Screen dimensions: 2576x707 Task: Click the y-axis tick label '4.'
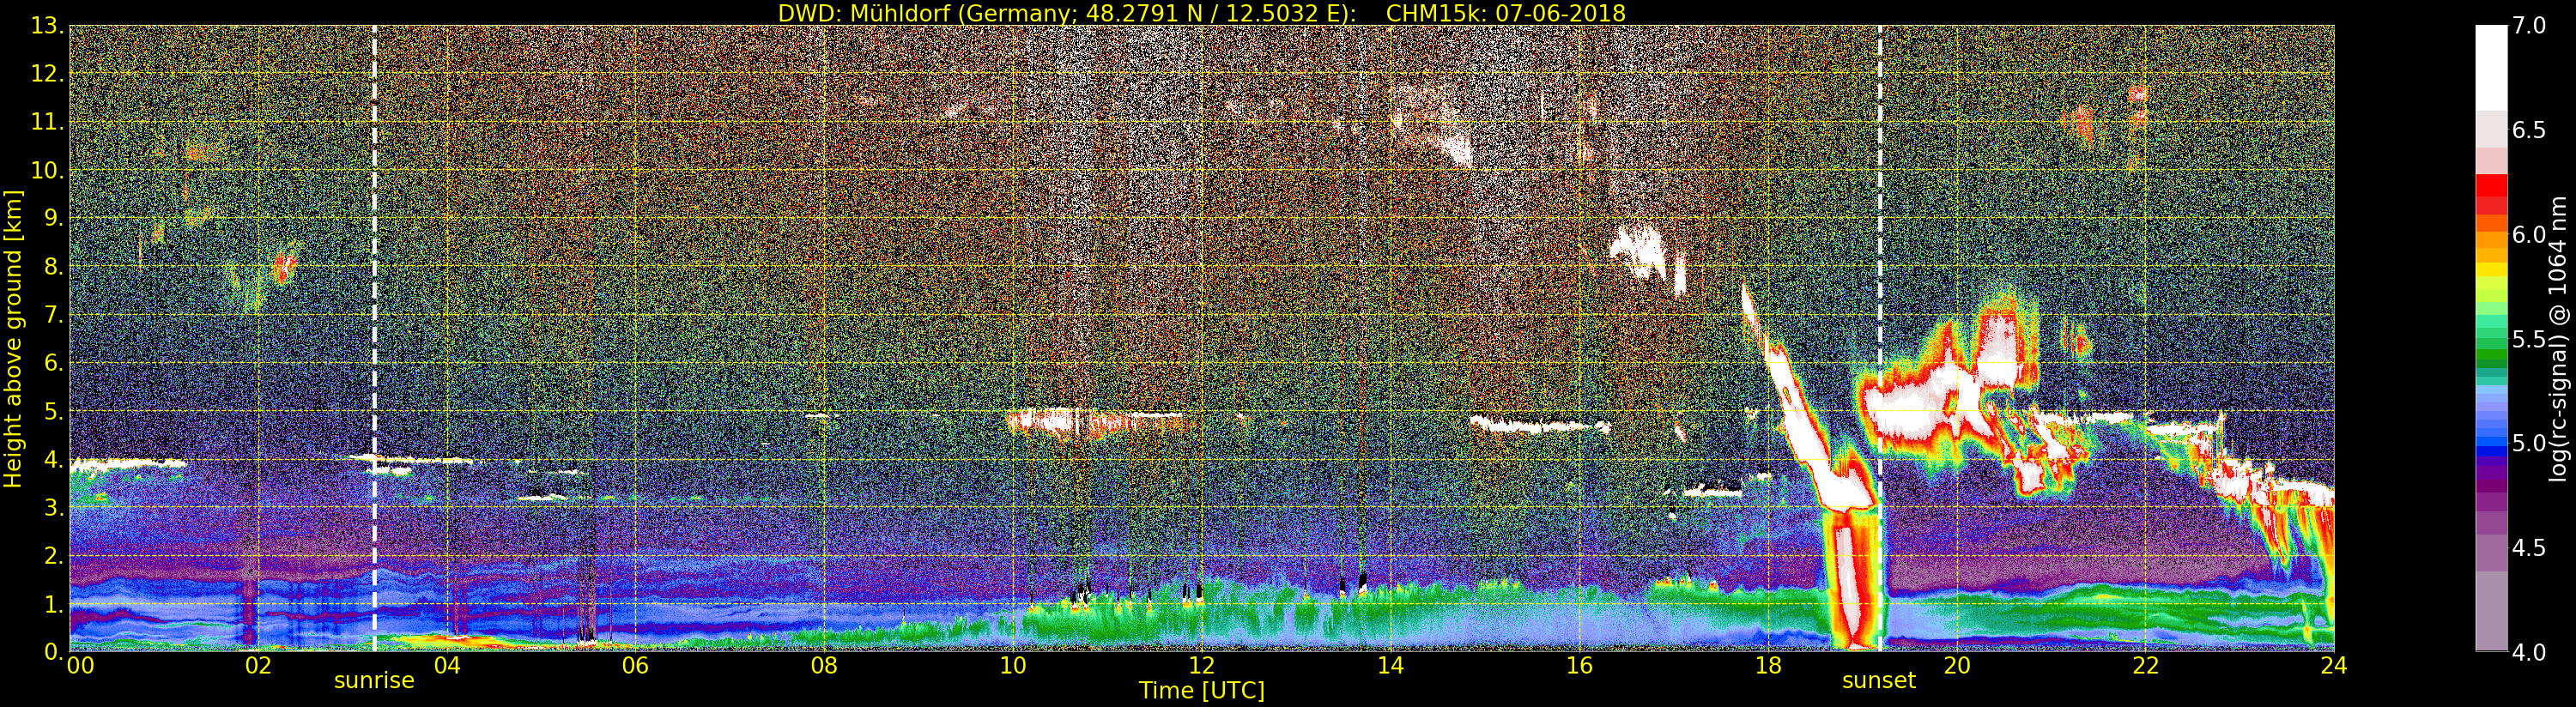(53, 459)
